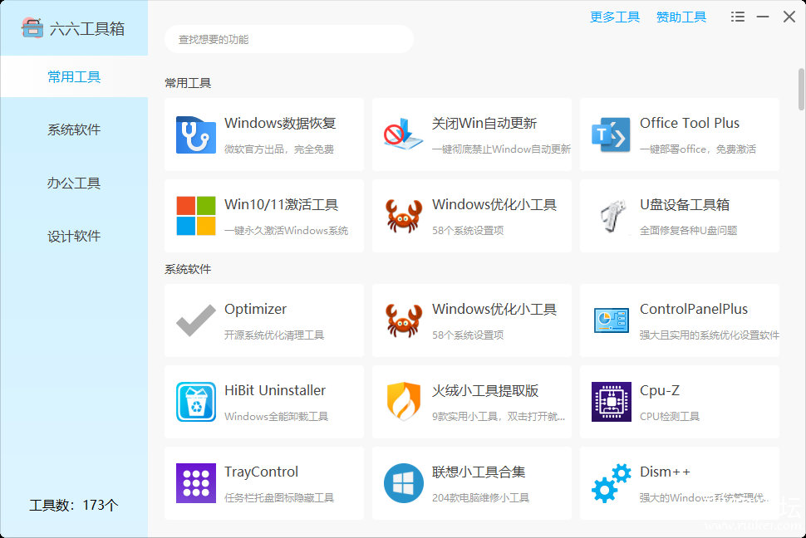Image resolution: width=806 pixels, height=538 pixels.
Task: Click the 204款电脑维修小工具 description
Action: tap(480, 498)
